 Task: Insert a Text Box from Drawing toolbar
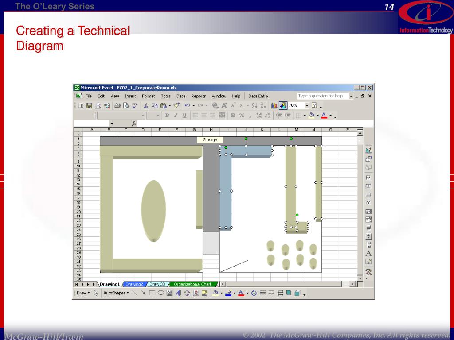[170, 293]
